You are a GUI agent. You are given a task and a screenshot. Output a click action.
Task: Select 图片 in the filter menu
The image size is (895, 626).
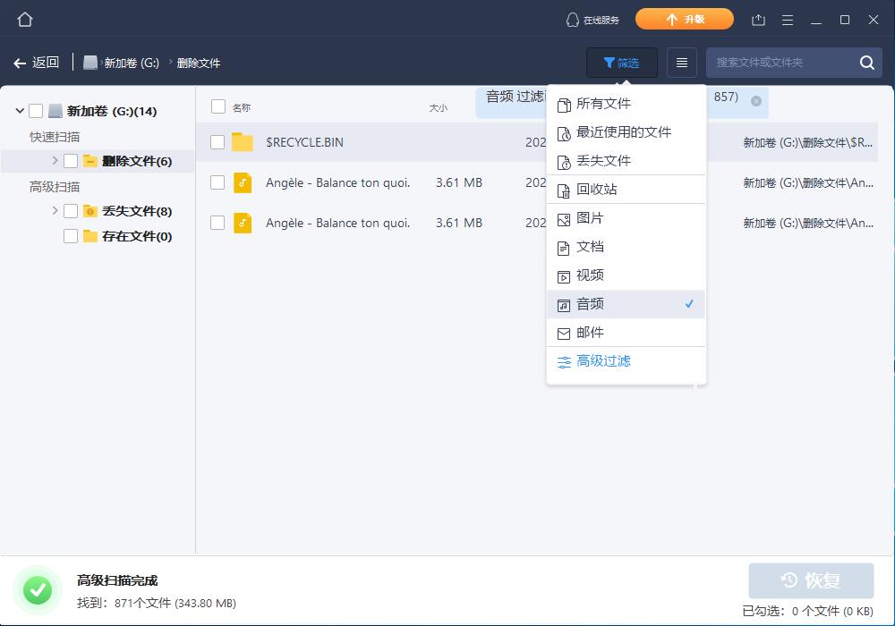(591, 218)
